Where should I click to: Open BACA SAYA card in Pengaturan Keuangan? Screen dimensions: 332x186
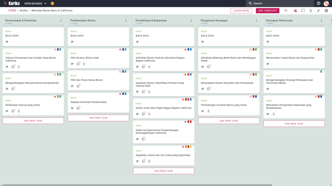[229, 37]
